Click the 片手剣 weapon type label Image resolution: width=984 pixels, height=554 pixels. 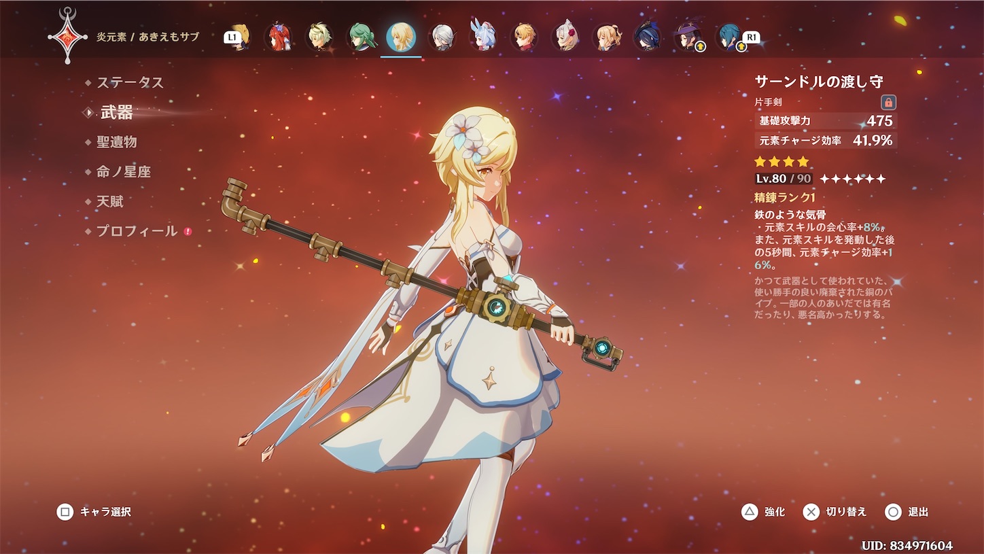[x=768, y=103]
